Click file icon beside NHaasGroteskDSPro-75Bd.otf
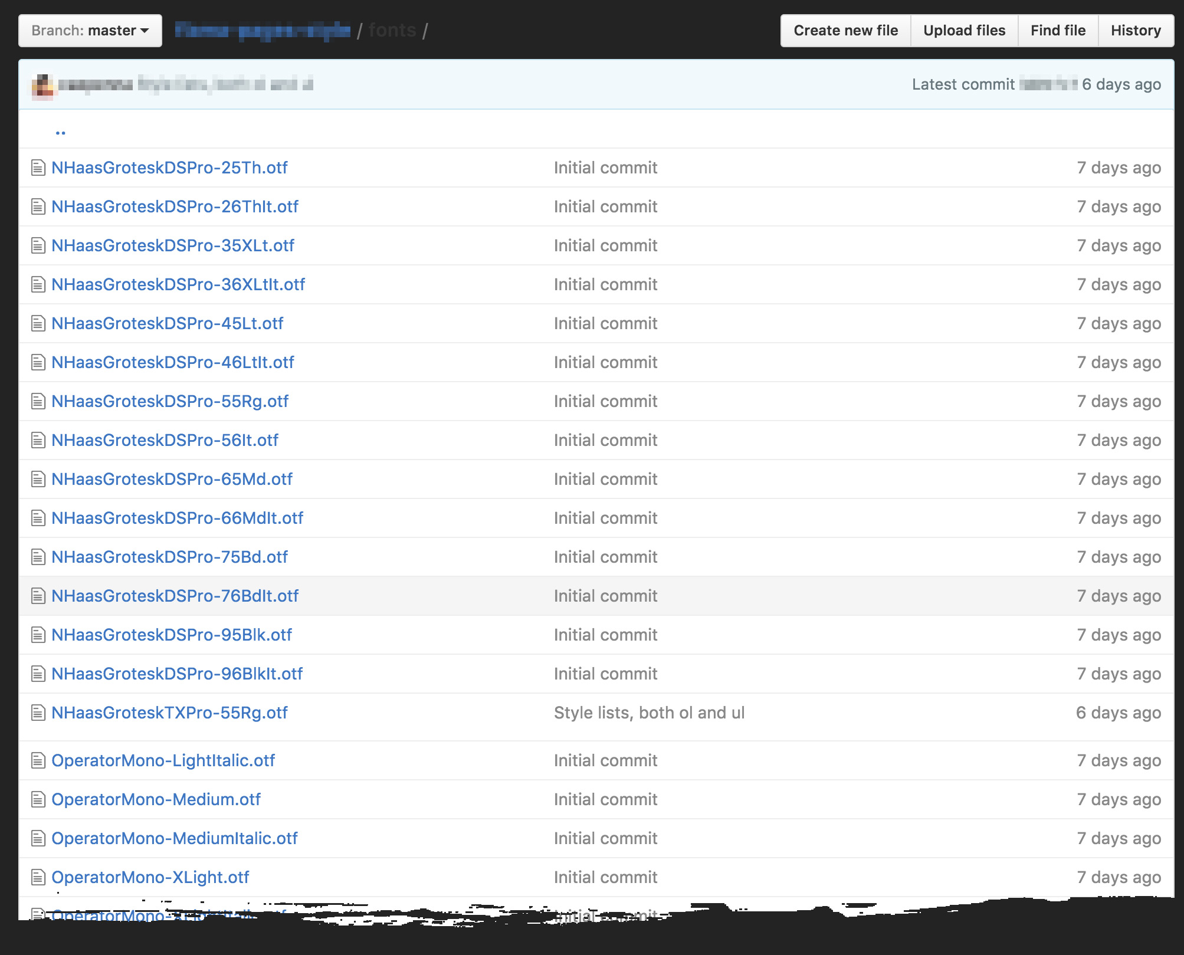 point(38,557)
